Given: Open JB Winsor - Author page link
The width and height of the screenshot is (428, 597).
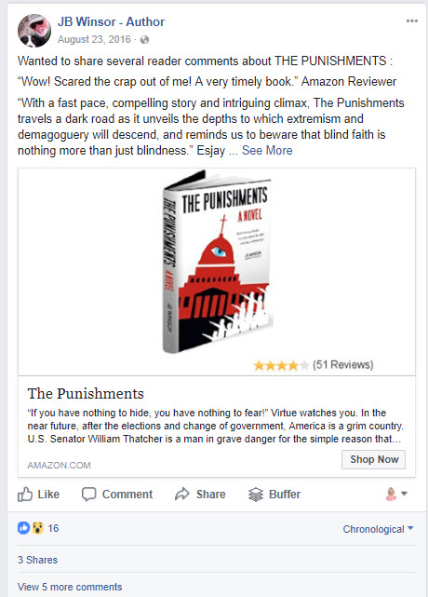Looking at the screenshot, I should [111, 21].
